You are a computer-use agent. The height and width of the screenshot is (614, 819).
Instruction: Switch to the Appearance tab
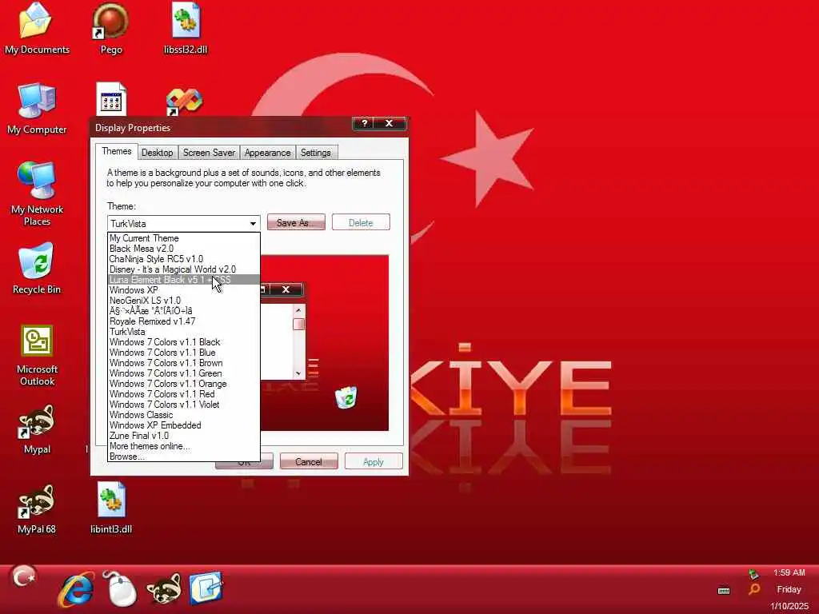[267, 153]
